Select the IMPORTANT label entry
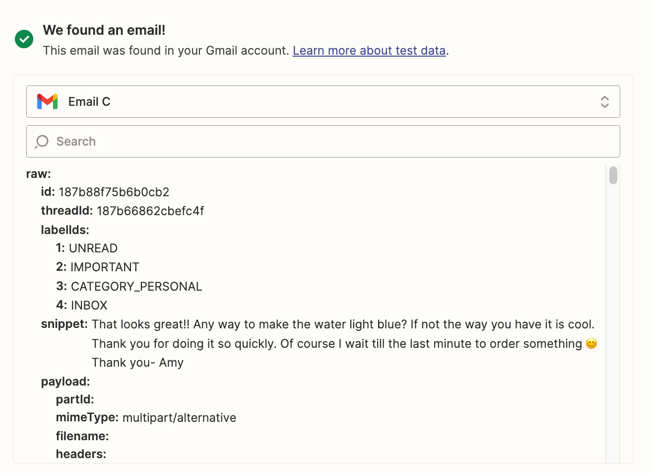Viewport: 651px width, 473px height. 104,267
